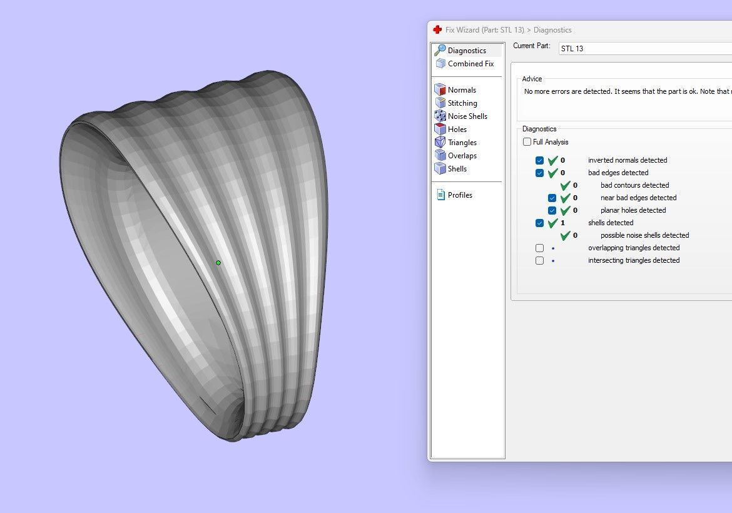The image size is (732, 513).
Task: Click the Current Part field showing STL 13
Action: [x=645, y=49]
